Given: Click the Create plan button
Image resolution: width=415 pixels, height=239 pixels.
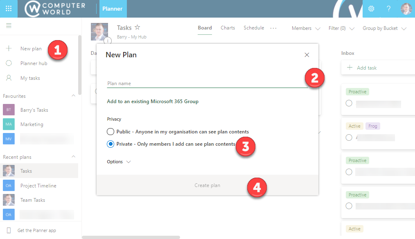Looking at the screenshot, I should click(x=207, y=185).
